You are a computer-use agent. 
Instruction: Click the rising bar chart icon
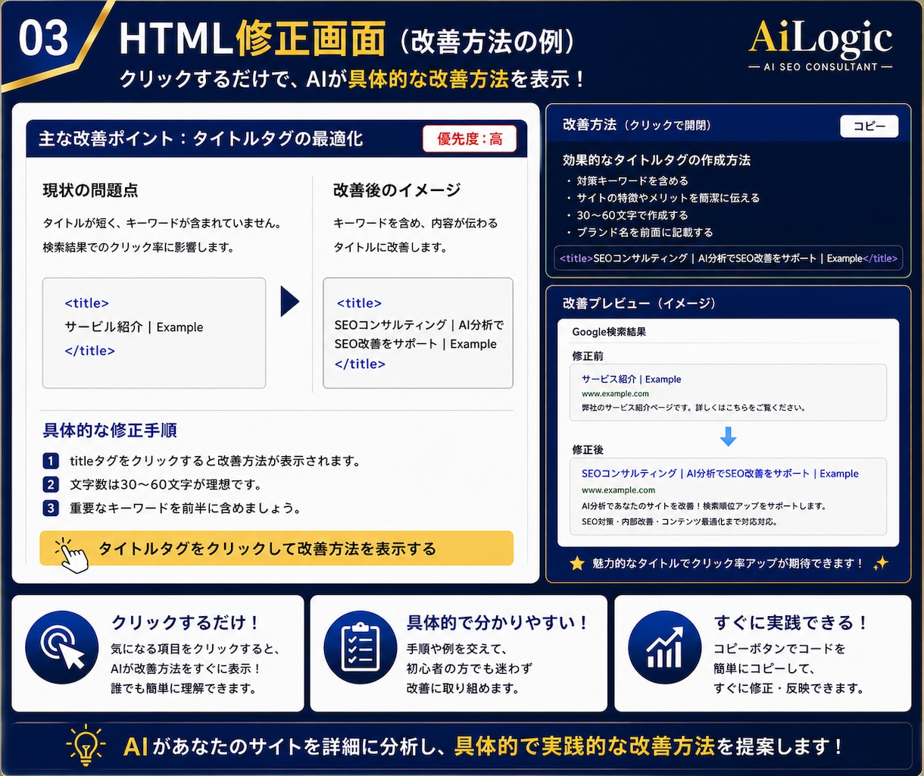pyautogui.click(x=664, y=648)
